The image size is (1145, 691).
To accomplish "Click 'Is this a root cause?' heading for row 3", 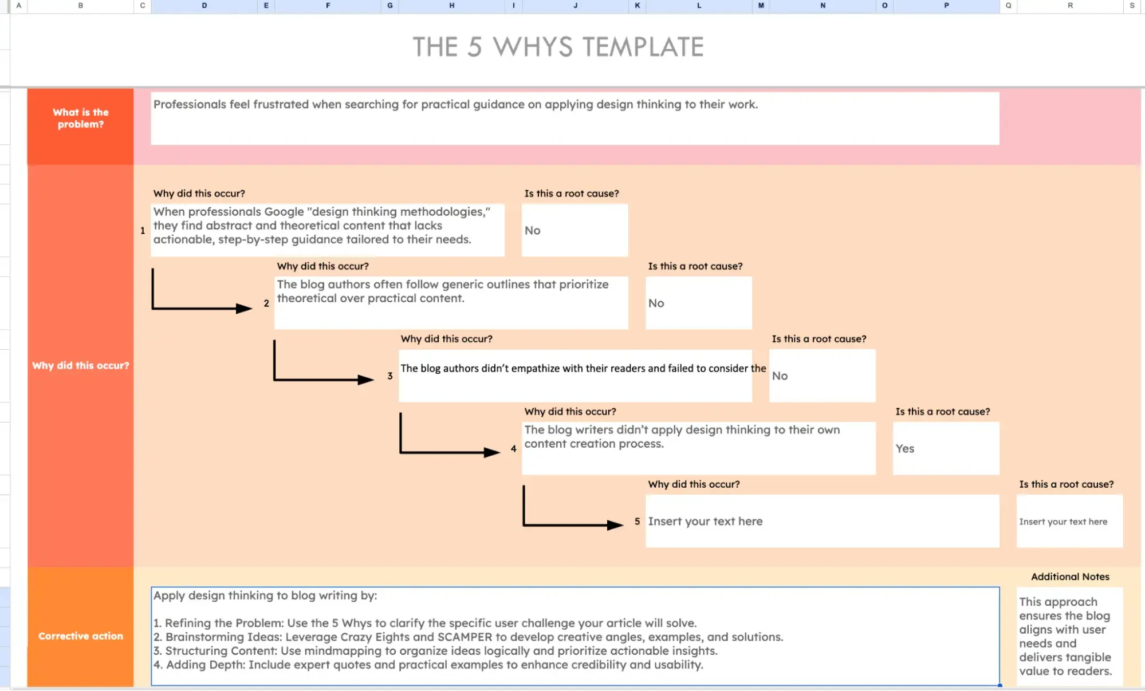I will (819, 339).
